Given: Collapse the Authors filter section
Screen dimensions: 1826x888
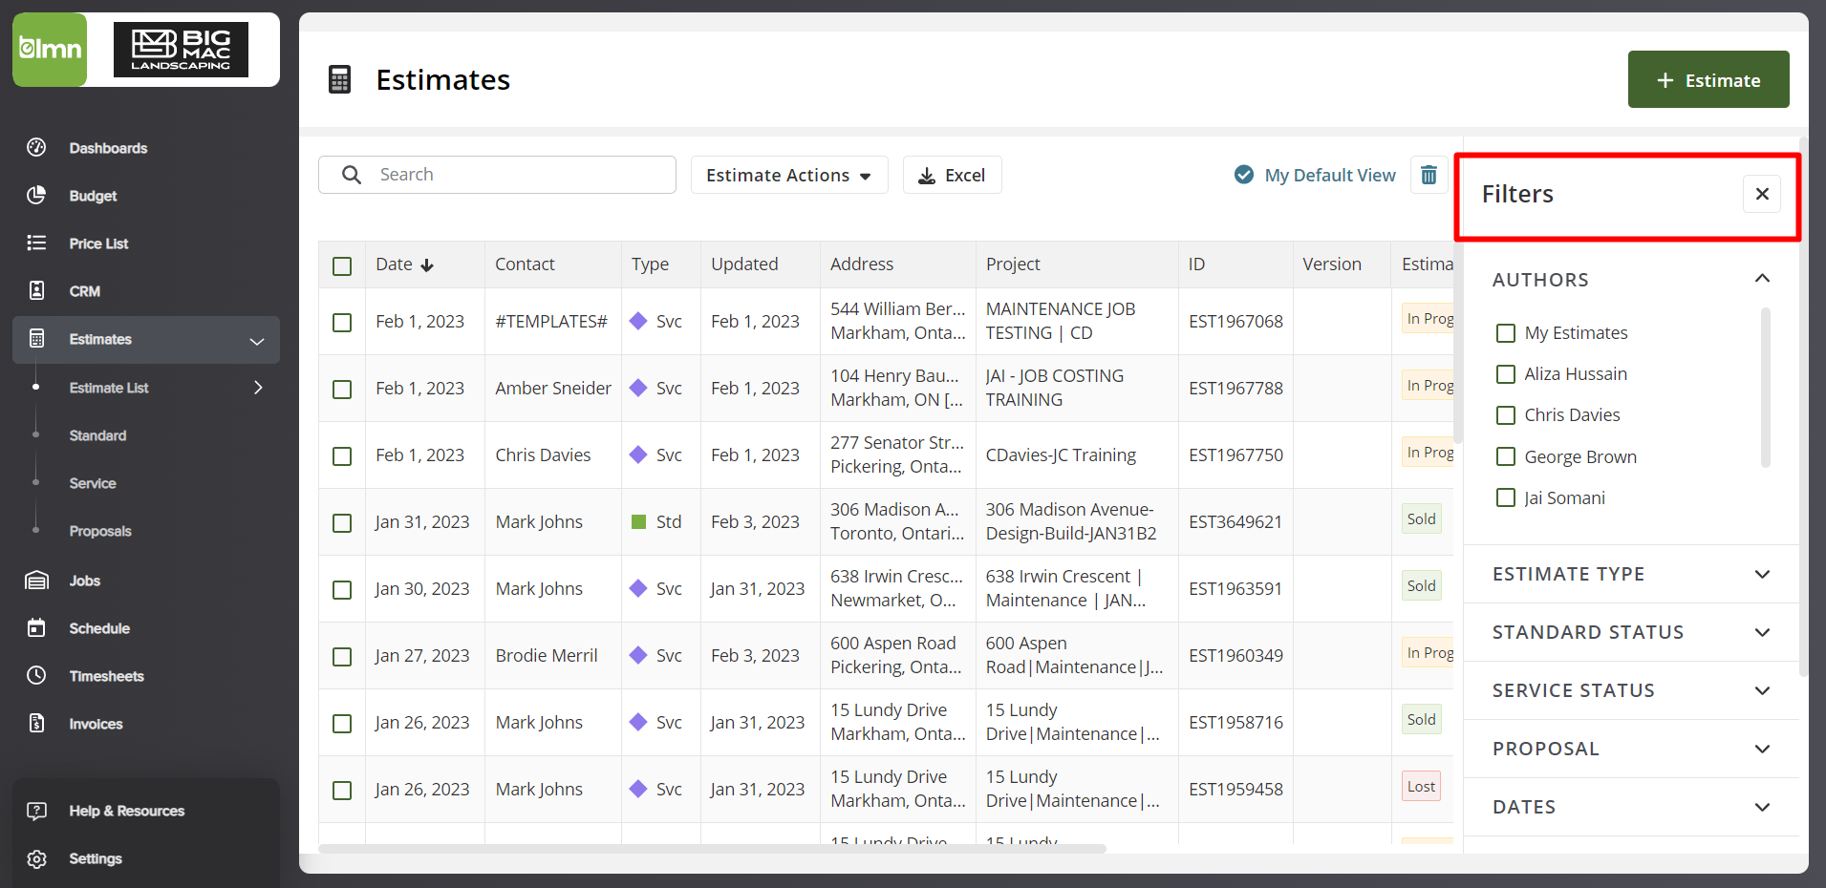Looking at the screenshot, I should [1762, 279].
